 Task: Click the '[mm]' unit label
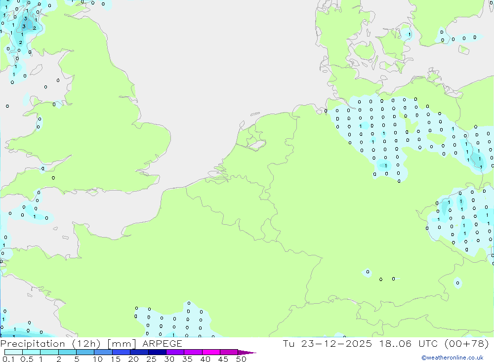(x=122, y=344)
